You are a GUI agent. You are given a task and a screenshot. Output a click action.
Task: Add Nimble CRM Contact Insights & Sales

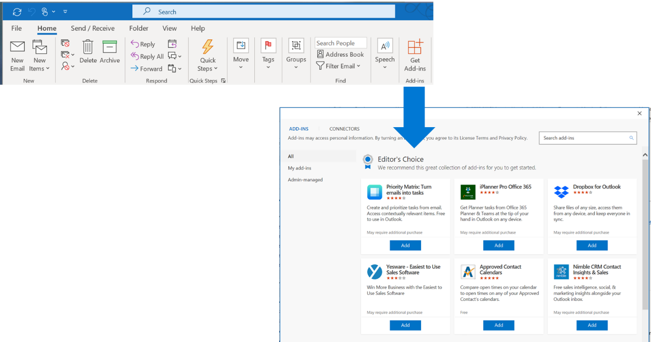[592, 325]
